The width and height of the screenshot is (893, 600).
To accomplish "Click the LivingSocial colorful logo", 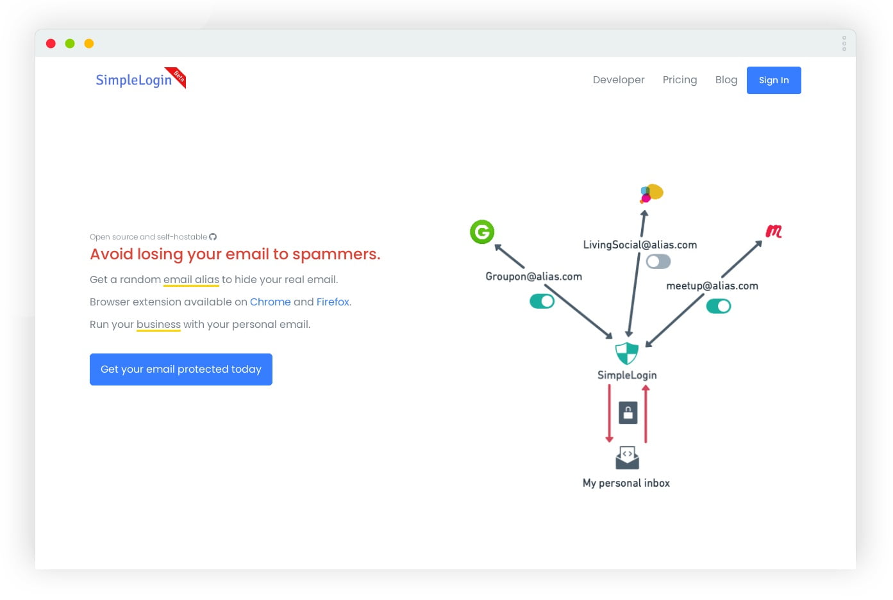I will pos(651,193).
